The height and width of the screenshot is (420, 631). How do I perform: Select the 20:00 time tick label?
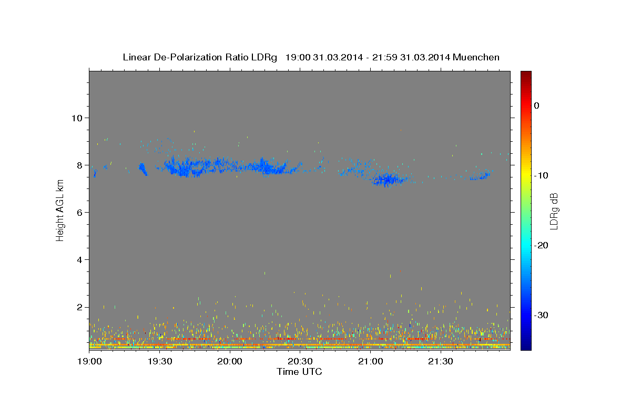(x=230, y=362)
